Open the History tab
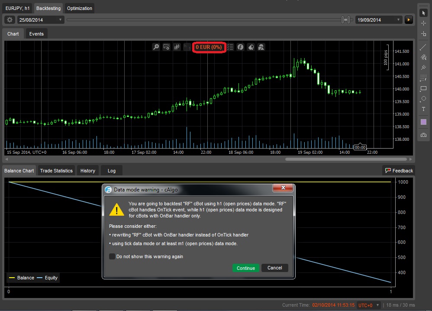432x311 pixels. click(x=87, y=171)
